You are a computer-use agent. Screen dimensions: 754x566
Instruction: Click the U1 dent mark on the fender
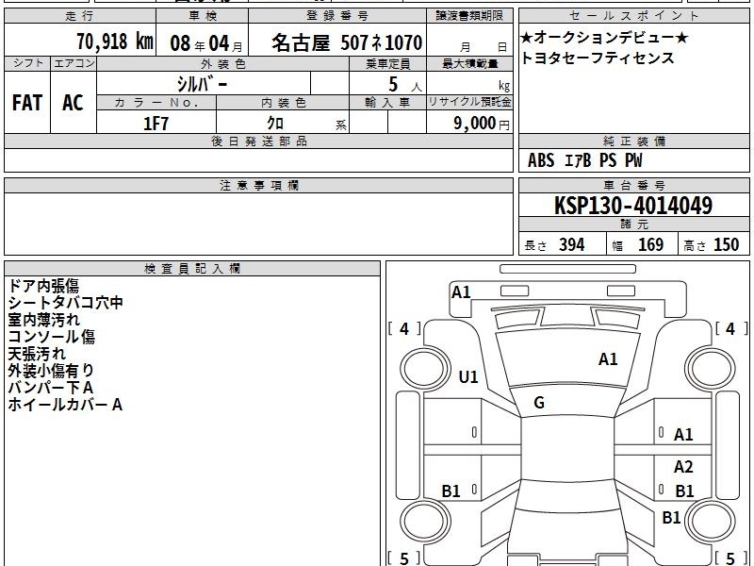point(468,376)
